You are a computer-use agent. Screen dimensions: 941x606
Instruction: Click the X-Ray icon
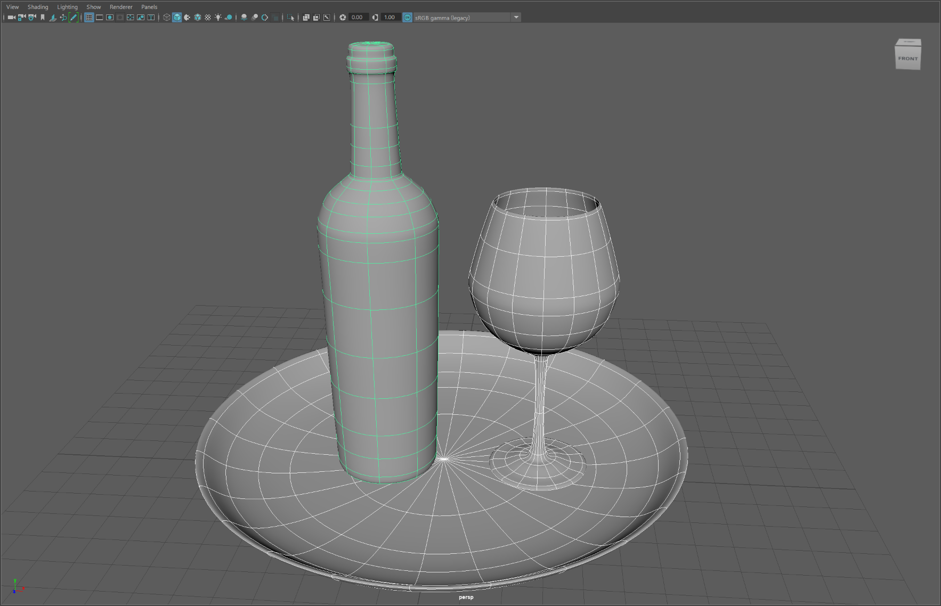[306, 18]
